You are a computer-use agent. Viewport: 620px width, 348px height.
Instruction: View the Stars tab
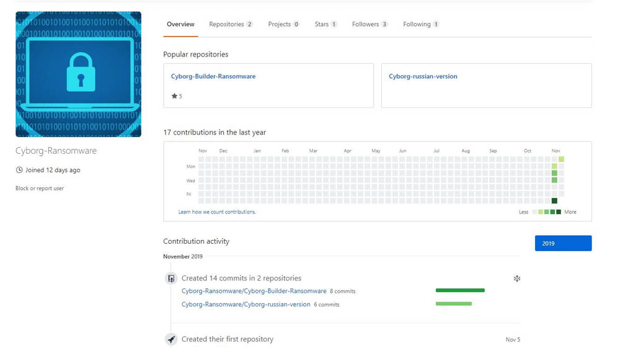tap(325, 24)
